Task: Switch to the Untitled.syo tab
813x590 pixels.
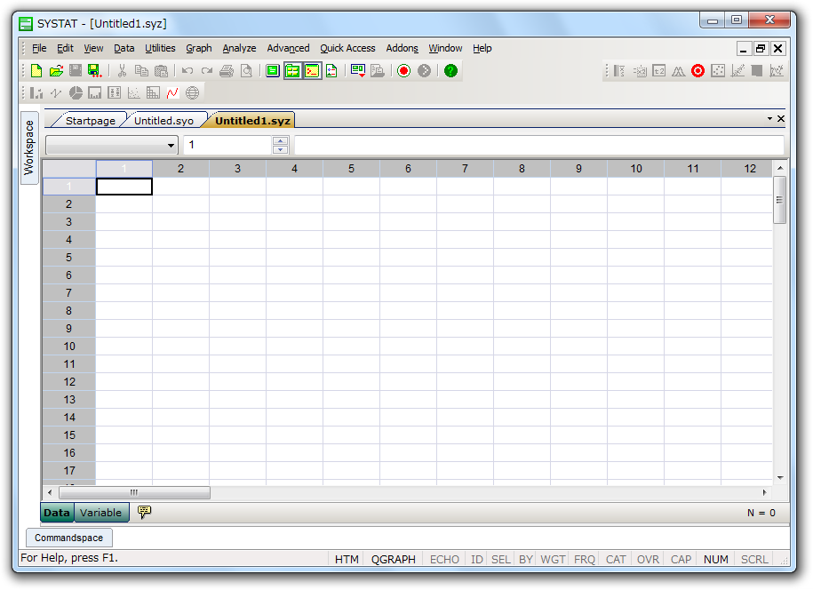Action: click(x=163, y=120)
